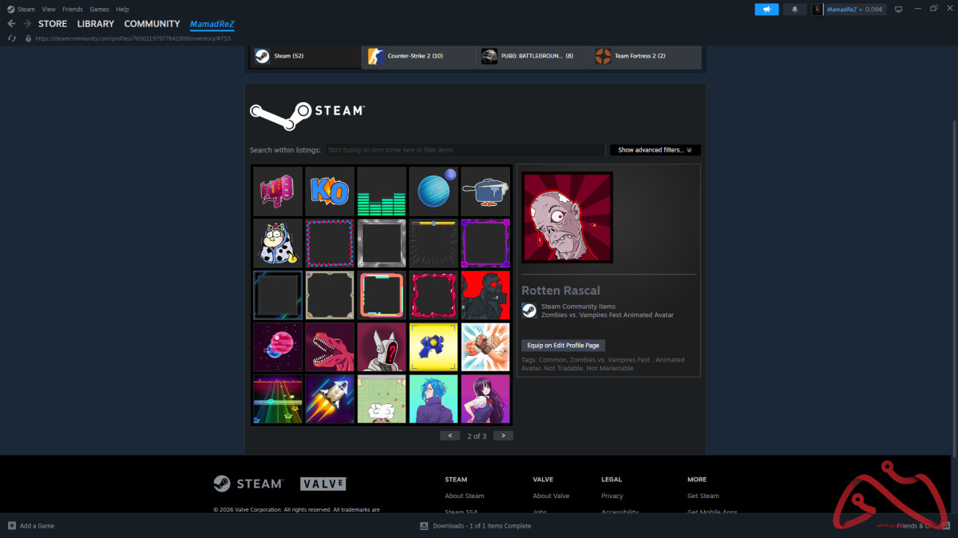Select the beige ornate avatar frame
958x538 pixels.
330,295
